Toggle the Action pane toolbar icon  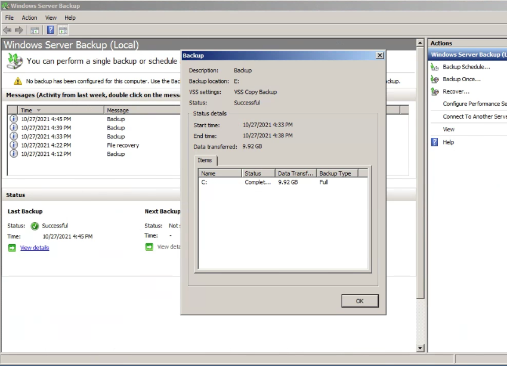[63, 30]
